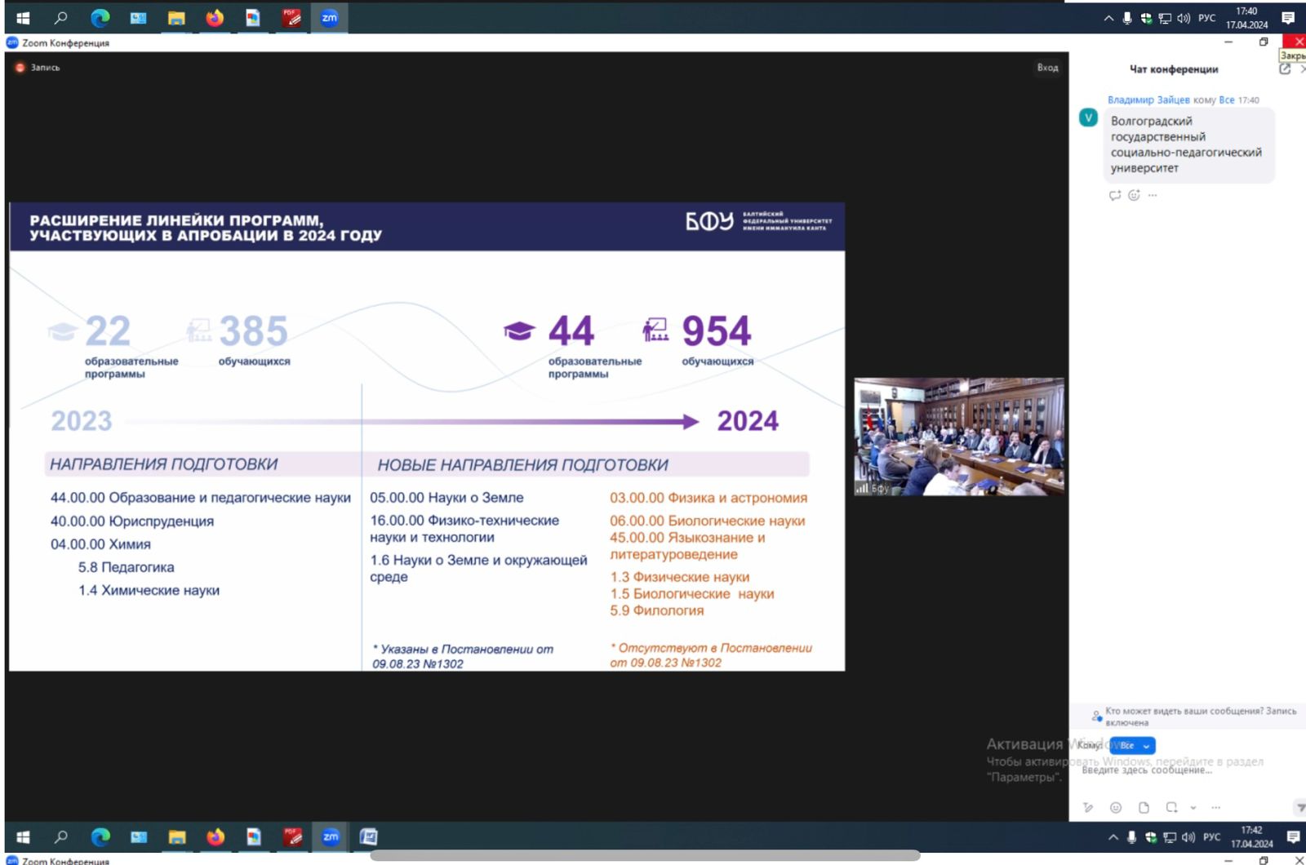
Task: Click the Вход view button
Action: coord(1047,68)
